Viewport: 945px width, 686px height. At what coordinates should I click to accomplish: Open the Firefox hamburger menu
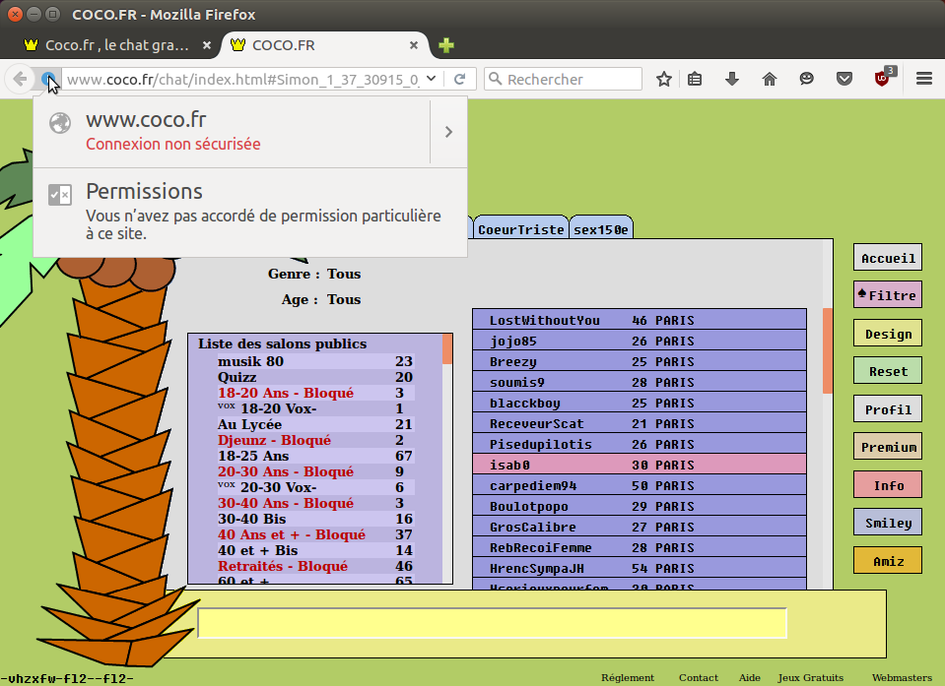924,79
